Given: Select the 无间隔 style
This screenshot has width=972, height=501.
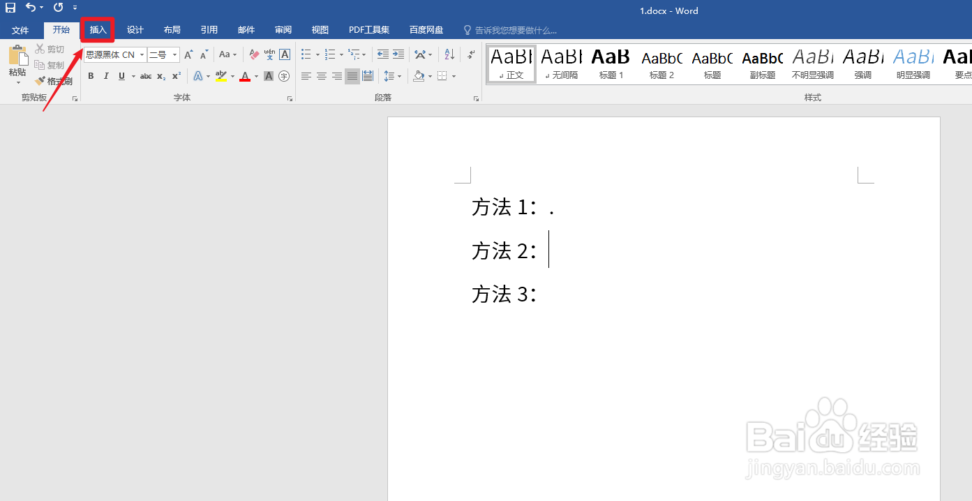Looking at the screenshot, I should pyautogui.click(x=562, y=63).
